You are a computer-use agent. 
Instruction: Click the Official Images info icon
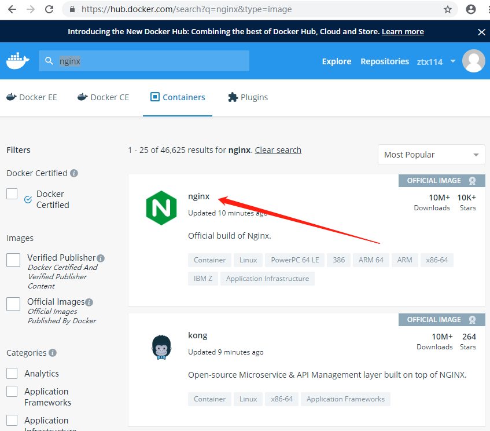89,302
